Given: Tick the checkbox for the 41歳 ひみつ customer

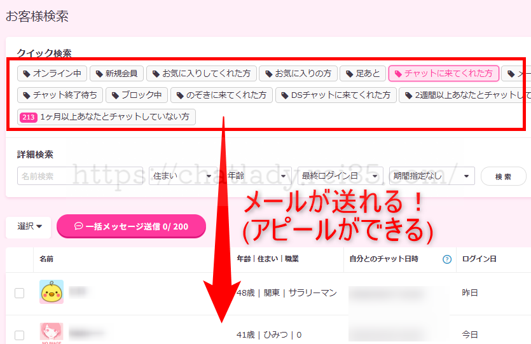Looking at the screenshot, I should (x=20, y=335).
